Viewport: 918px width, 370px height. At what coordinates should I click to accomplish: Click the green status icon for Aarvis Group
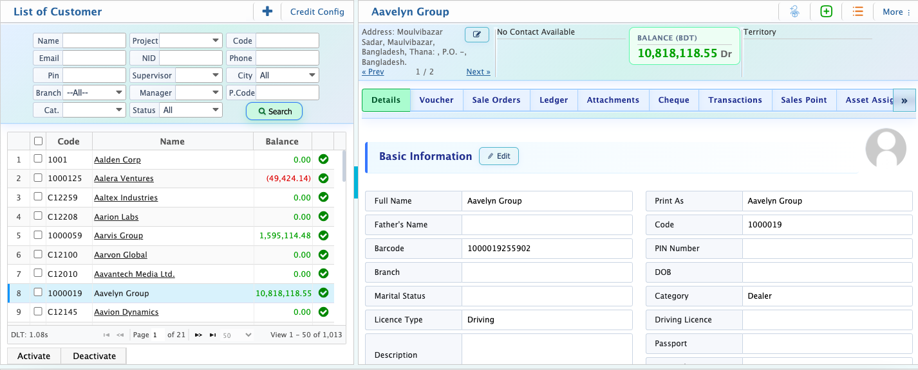click(x=323, y=236)
